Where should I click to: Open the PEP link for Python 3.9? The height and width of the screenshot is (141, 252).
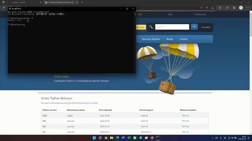185,121
